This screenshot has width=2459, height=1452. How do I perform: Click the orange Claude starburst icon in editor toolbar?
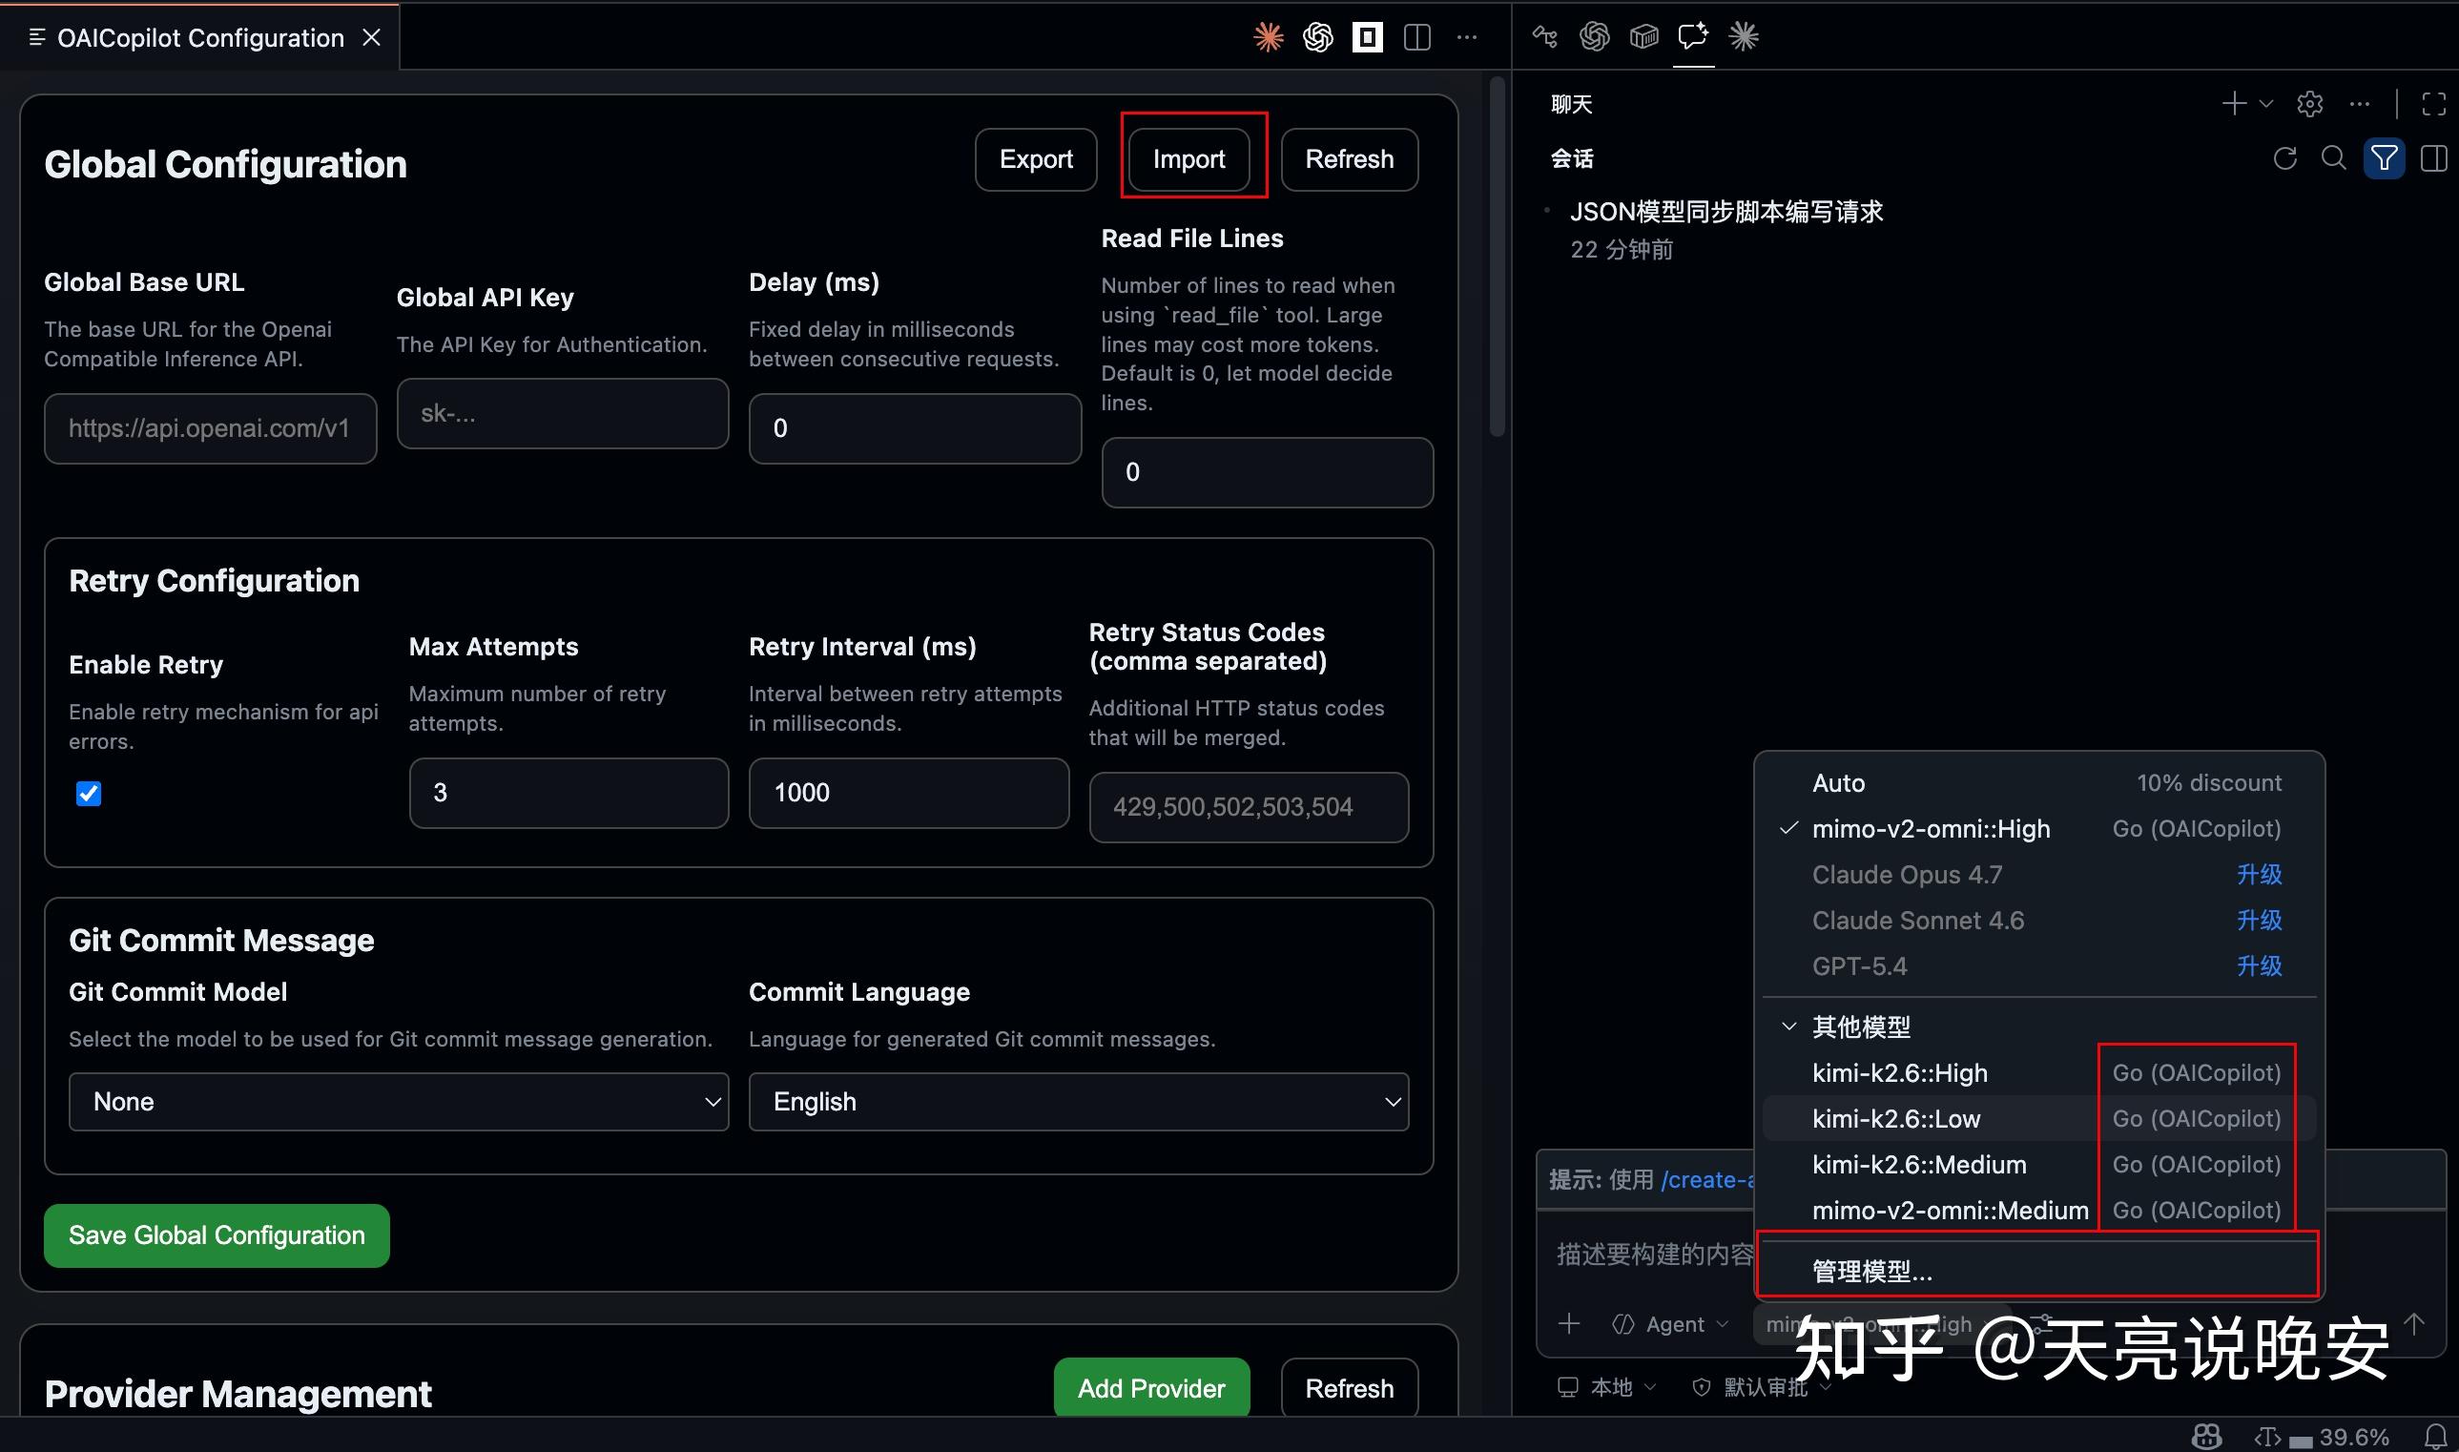pyautogui.click(x=1269, y=37)
